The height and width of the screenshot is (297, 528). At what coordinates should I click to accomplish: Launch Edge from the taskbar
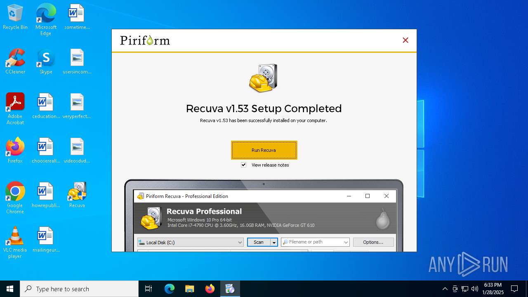pyautogui.click(x=170, y=289)
